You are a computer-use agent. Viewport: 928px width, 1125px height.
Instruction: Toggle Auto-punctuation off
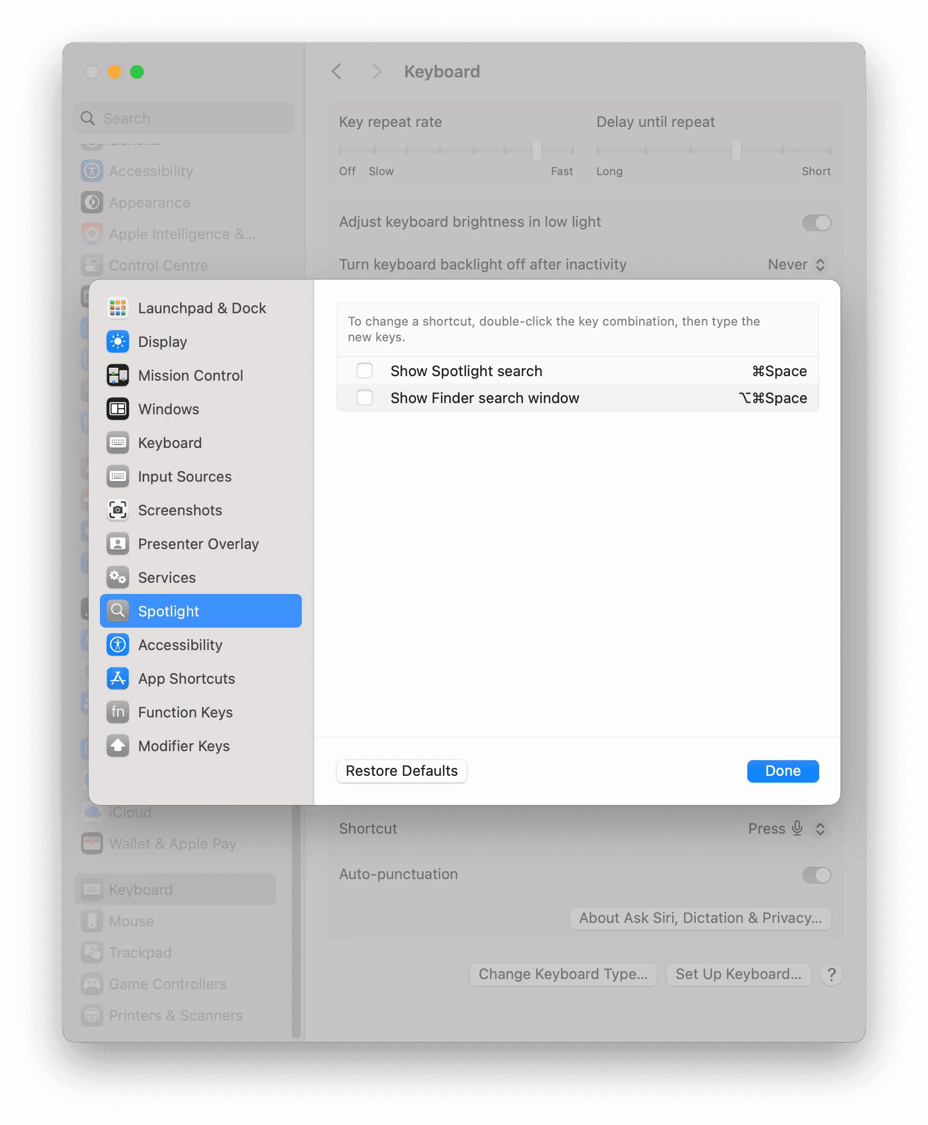(816, 875)
